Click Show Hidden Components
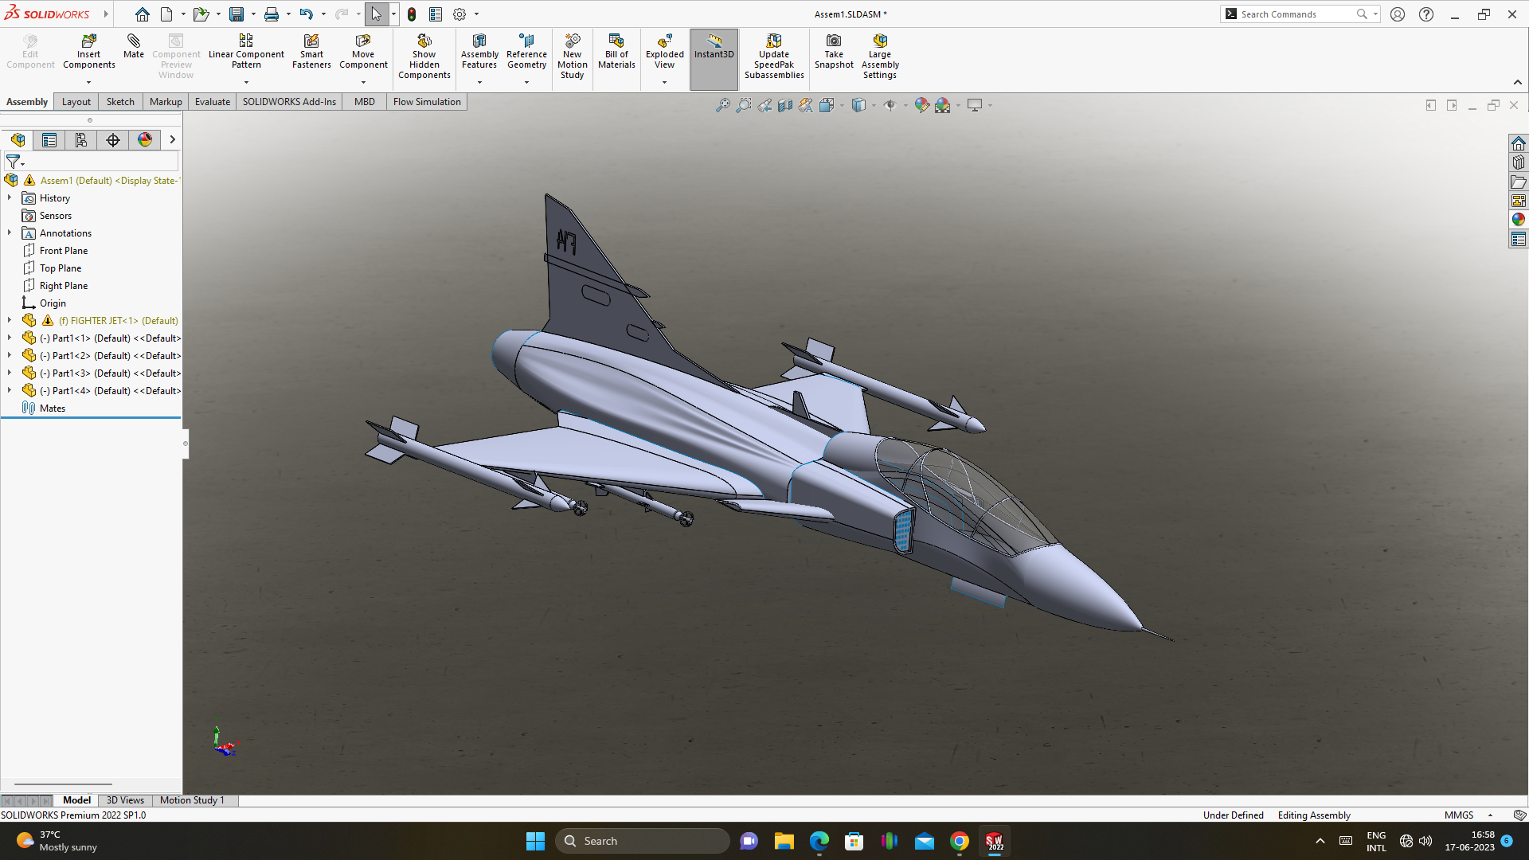This screenshot has height=860, width=1529. [424, 57]
